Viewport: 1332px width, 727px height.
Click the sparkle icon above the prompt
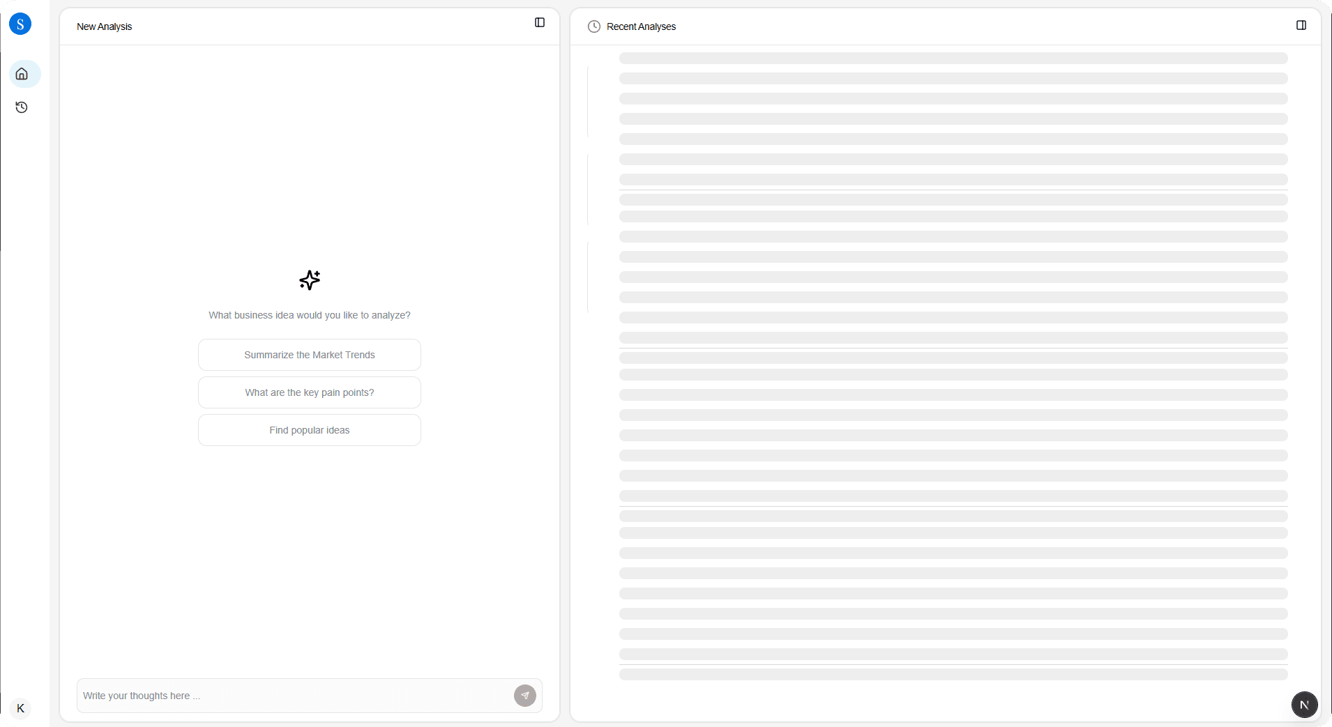(310, 280)
